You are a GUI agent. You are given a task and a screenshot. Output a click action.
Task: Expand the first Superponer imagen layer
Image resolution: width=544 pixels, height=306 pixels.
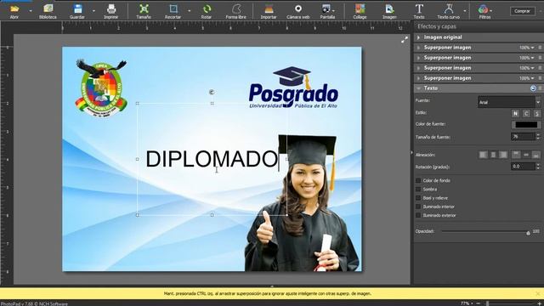point(418,48)
